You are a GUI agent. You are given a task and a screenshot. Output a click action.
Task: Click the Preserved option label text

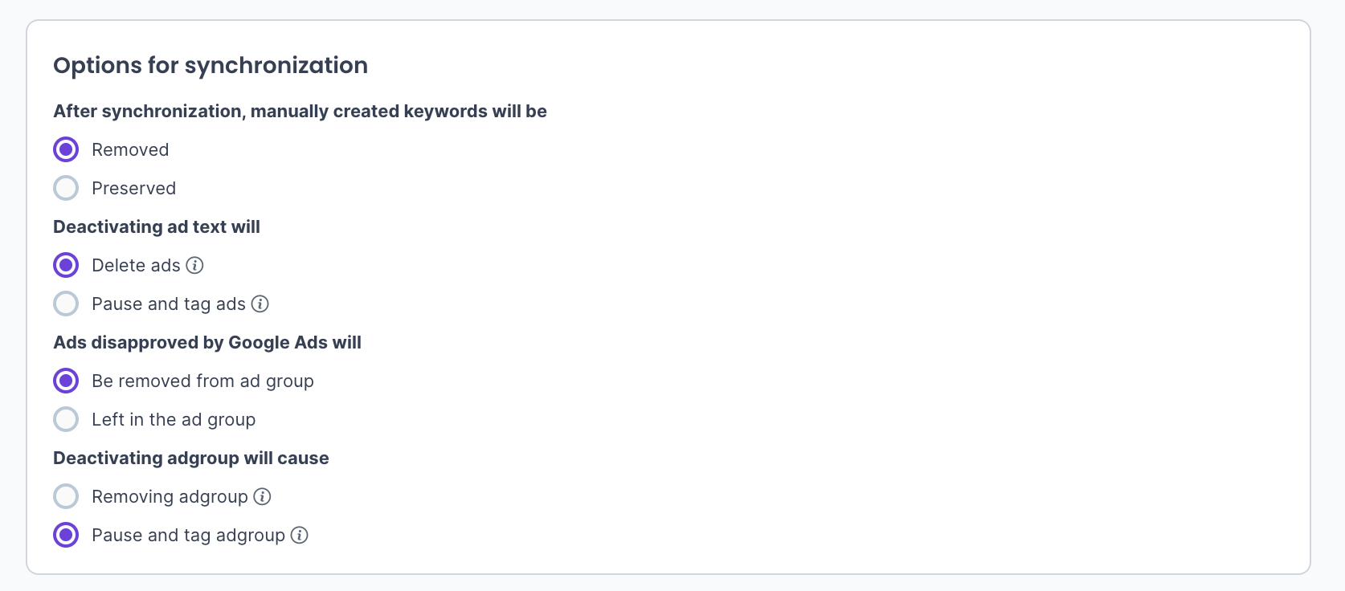[x=133, y=188]
